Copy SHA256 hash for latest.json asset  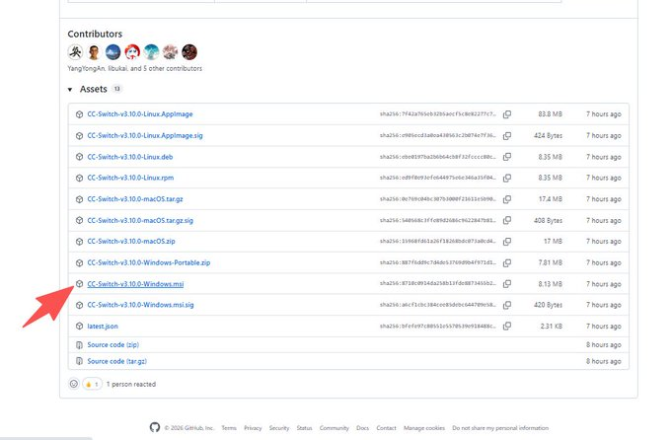tap(507, 327)
